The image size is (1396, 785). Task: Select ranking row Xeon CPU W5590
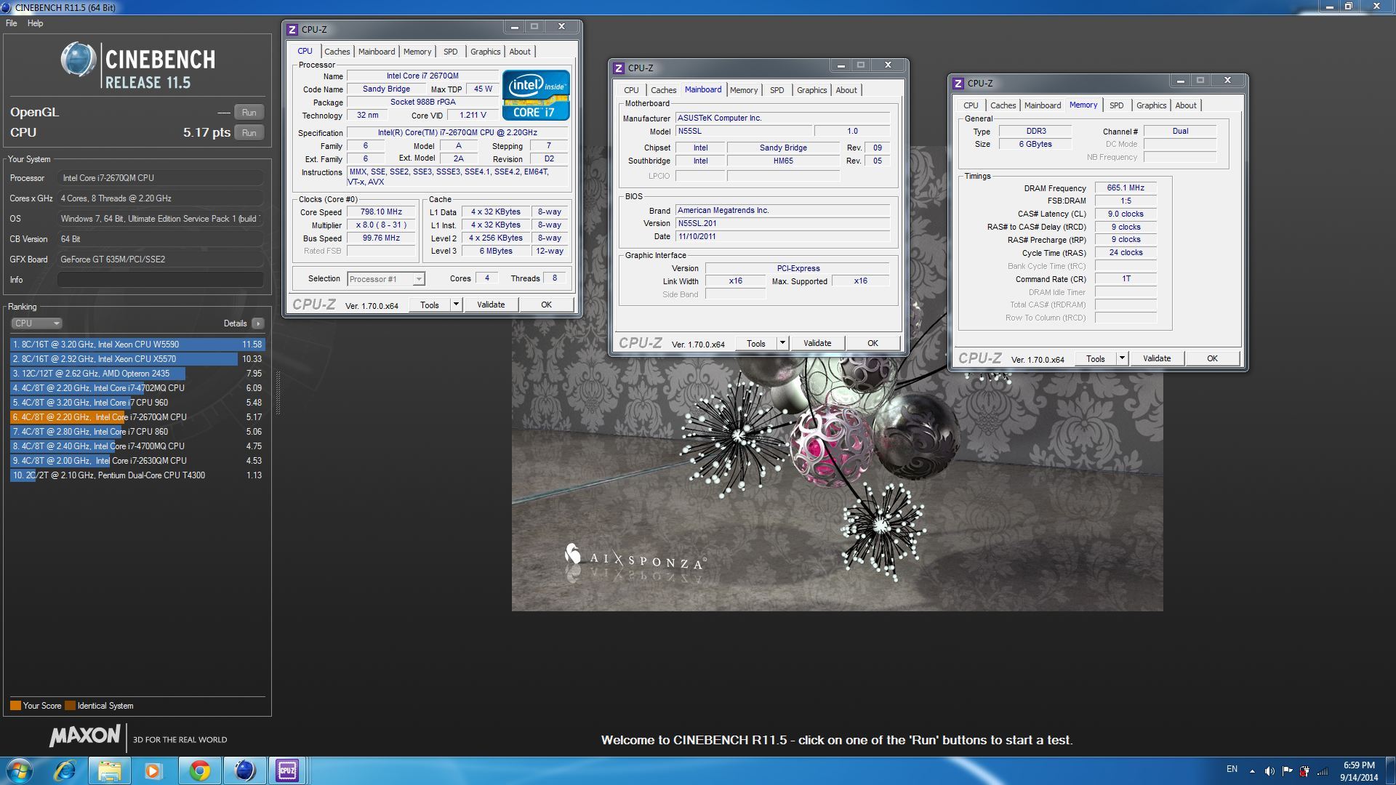pos(137,345)
